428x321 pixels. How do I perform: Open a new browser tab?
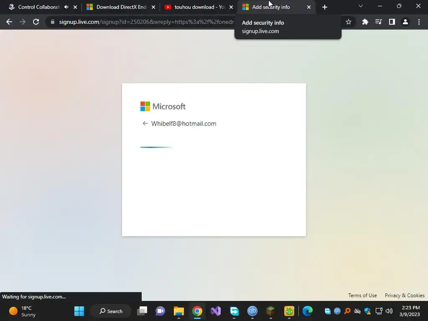pyautogui.click(x=324, y=7)
